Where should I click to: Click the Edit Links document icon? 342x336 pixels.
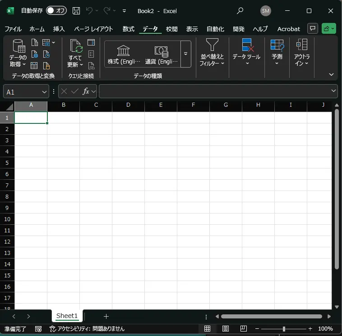(91, 66)
